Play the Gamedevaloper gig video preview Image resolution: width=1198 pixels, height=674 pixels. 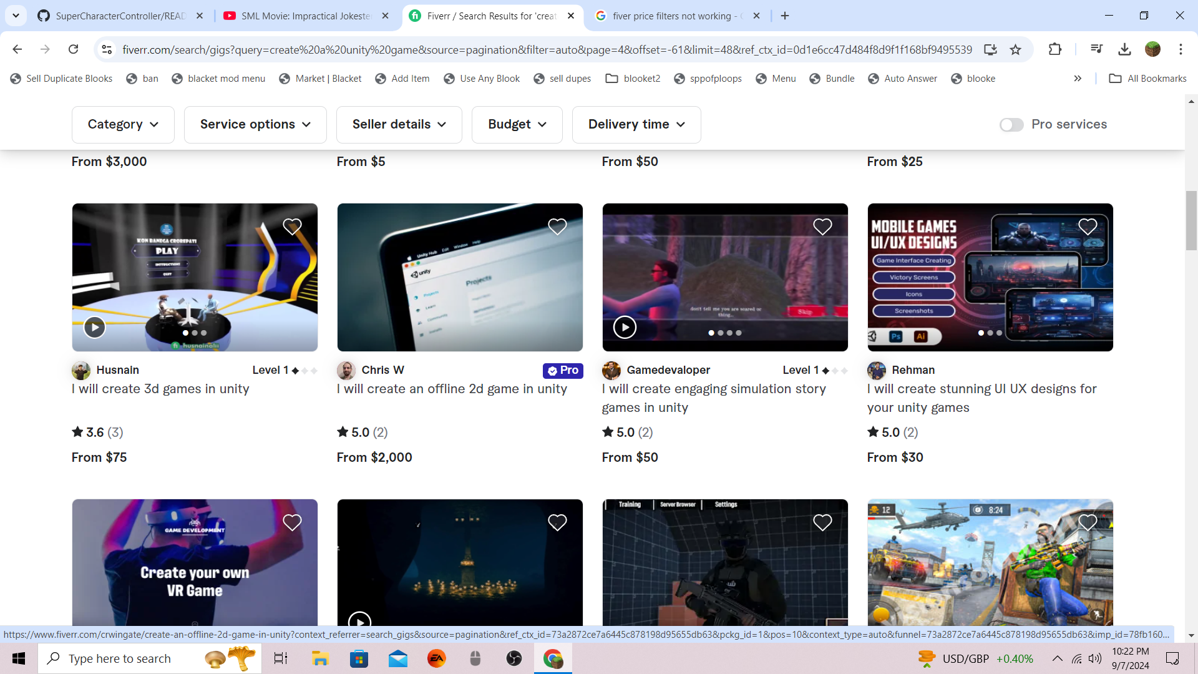click(x=625, y=327)
